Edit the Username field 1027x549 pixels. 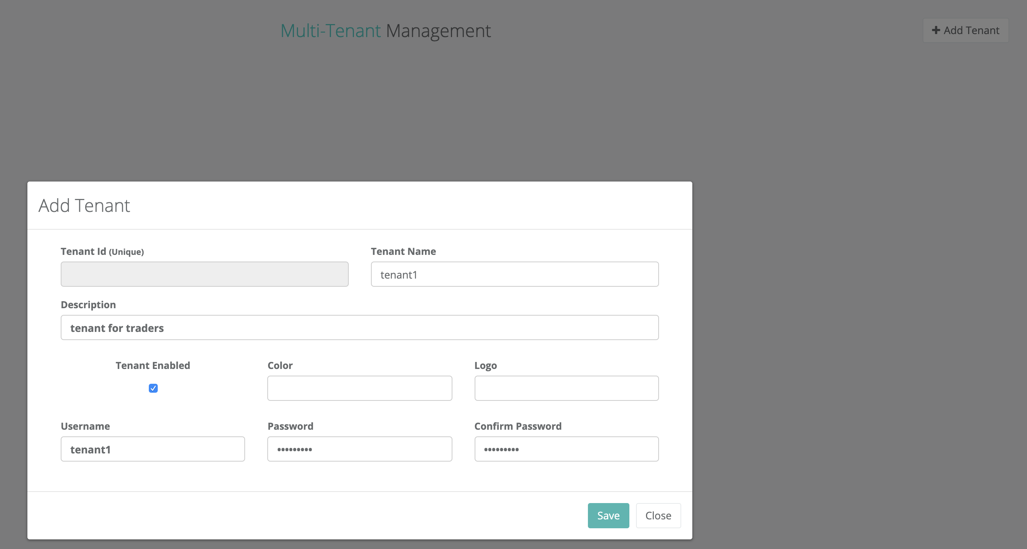pyautogui.click(x=153, y=449)
